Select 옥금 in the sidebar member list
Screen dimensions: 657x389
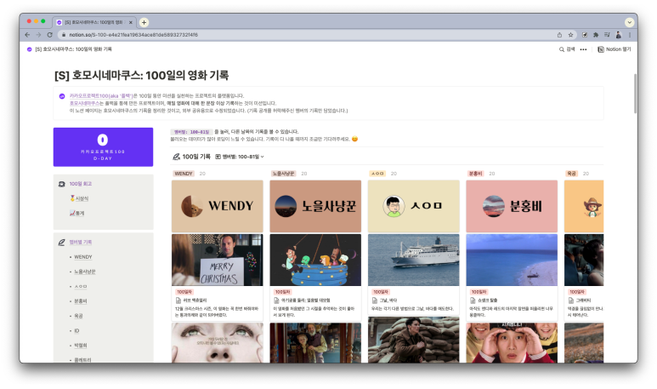78,316
